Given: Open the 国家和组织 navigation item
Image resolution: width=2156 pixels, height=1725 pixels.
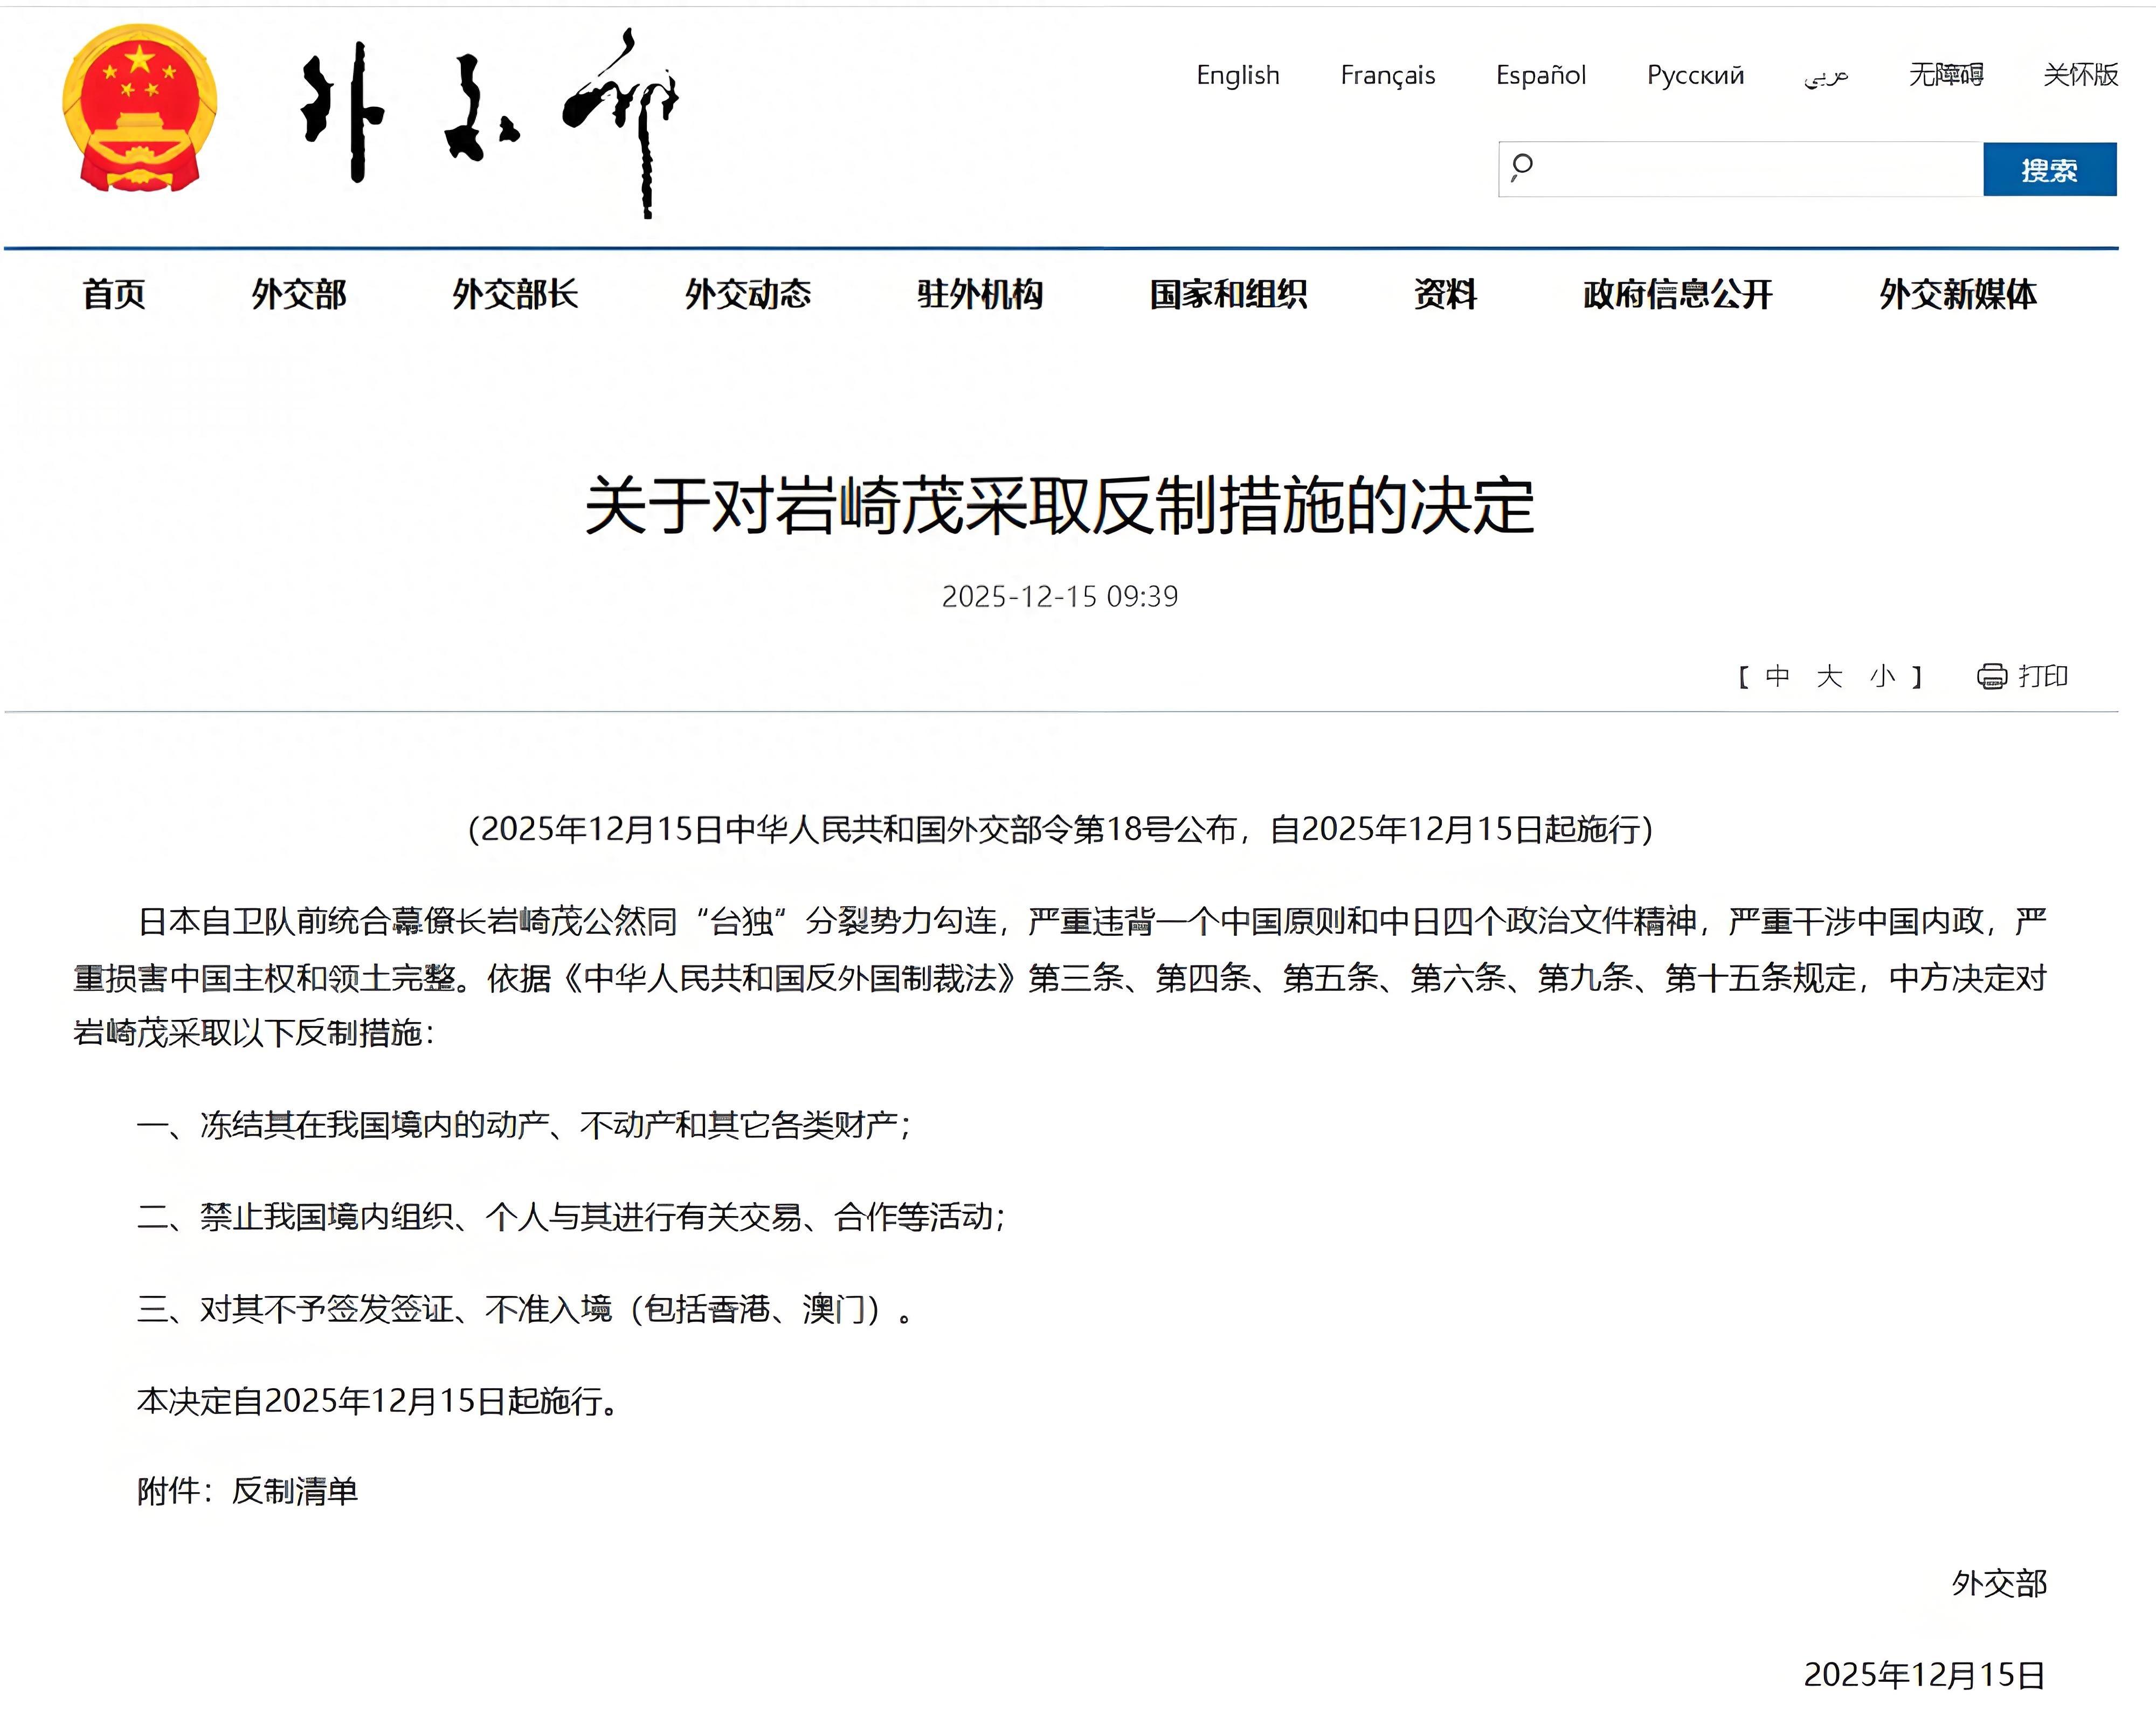Looking at the screenshot, I should (1228, 294).
